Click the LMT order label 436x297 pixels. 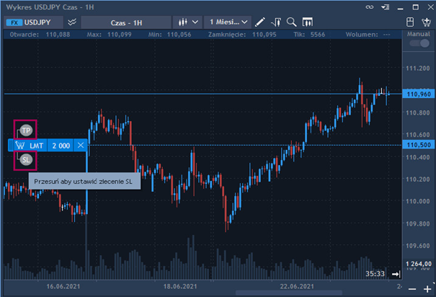click(36, 145)
